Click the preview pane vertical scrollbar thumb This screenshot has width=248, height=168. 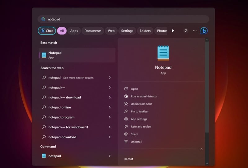coord(207,87)
